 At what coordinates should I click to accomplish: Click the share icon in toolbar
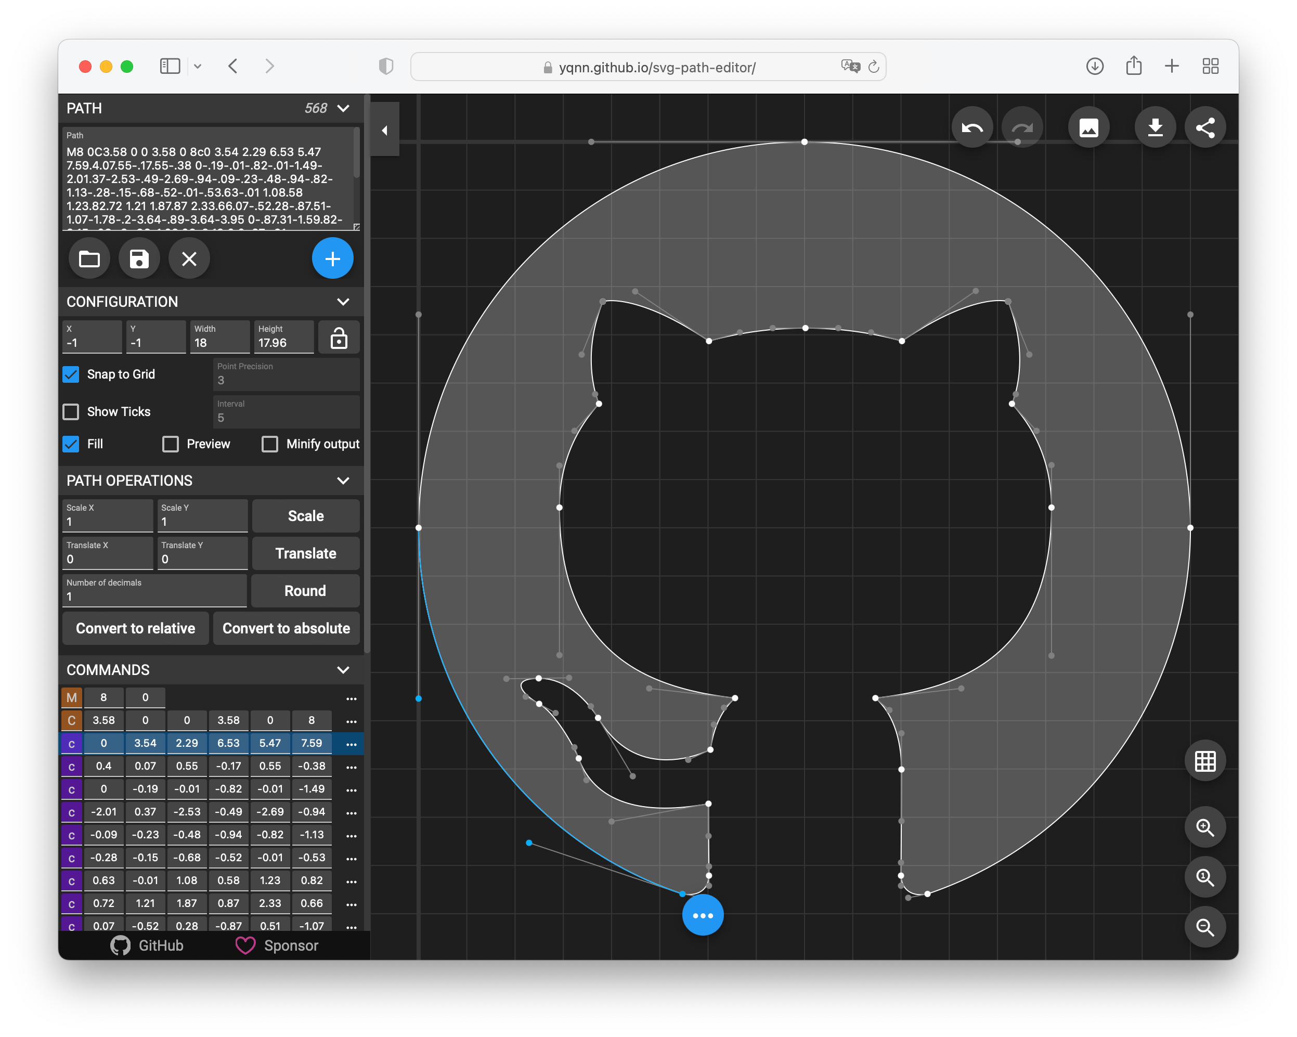1205,127
